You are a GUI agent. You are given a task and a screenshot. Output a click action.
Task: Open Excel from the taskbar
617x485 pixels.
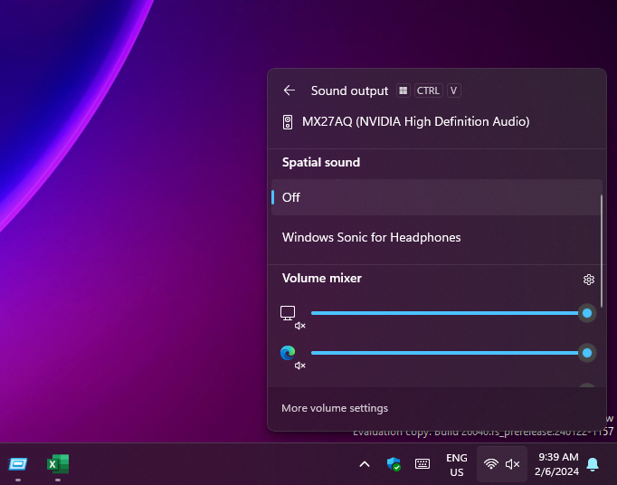tap(58, 464)
